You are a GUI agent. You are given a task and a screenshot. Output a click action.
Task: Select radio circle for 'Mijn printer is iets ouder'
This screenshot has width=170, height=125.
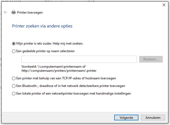(14, 44)
